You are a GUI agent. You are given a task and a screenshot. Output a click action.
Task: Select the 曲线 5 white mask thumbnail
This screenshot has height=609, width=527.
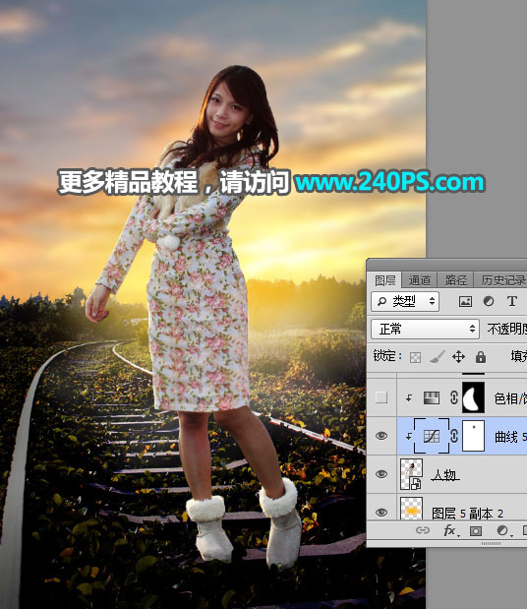point(474,436)
